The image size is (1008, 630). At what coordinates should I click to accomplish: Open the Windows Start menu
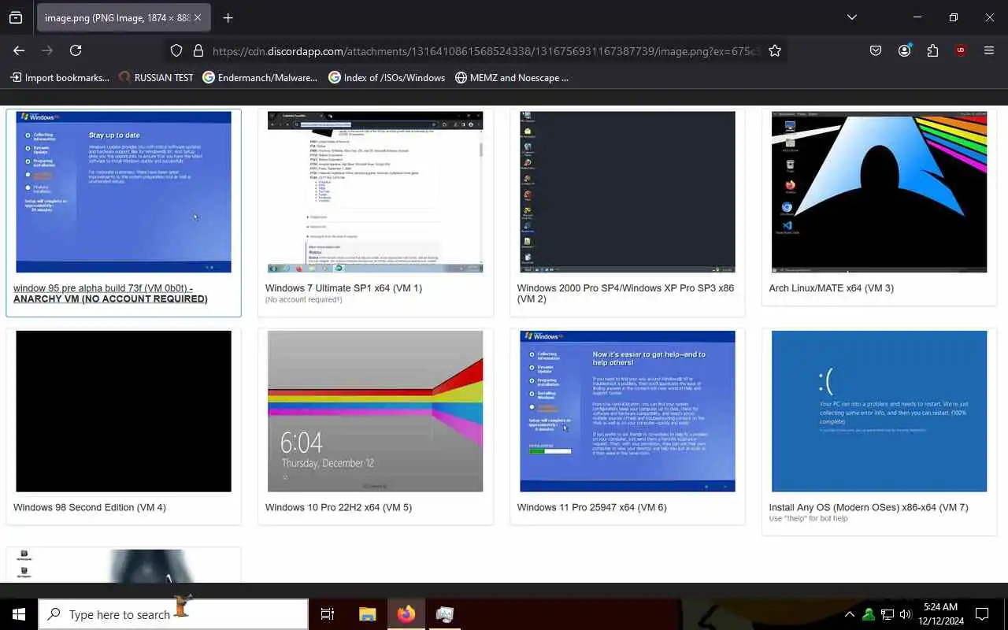(19, 614)
